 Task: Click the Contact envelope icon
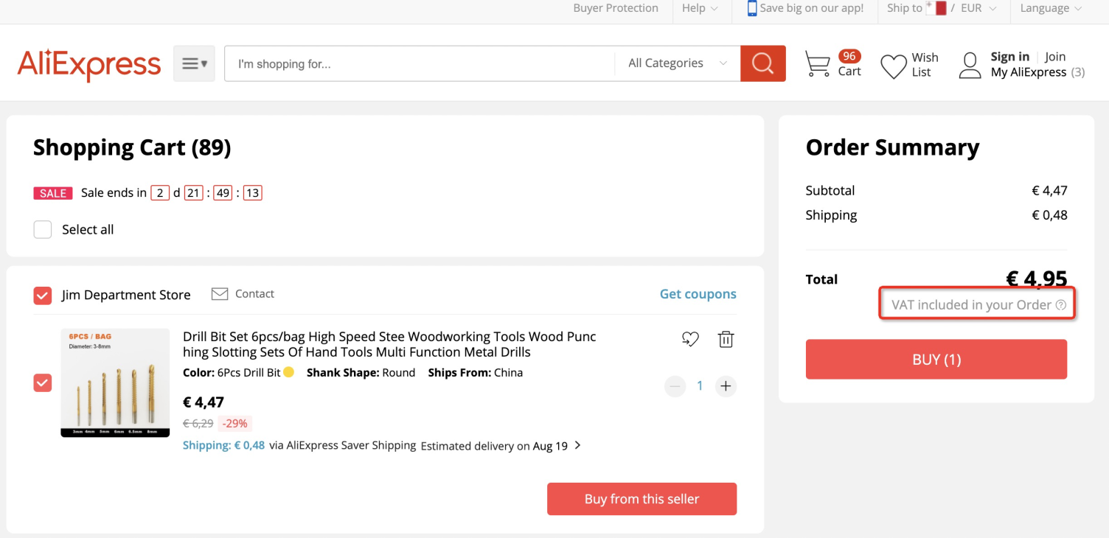coord(220,294)
